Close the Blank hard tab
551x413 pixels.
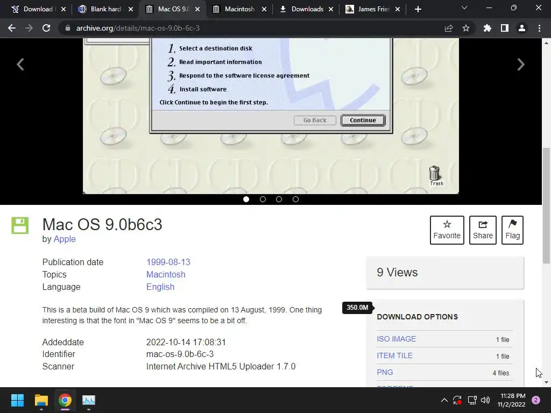pos(131,9)
